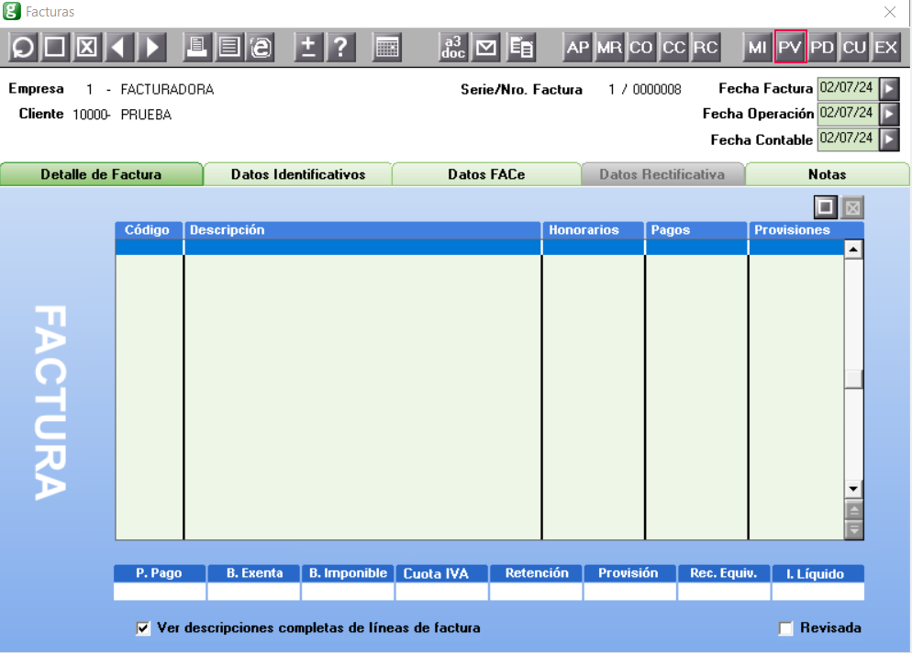Click the CO toolbar button
This screenshot has width=912, height=654.
641,47
